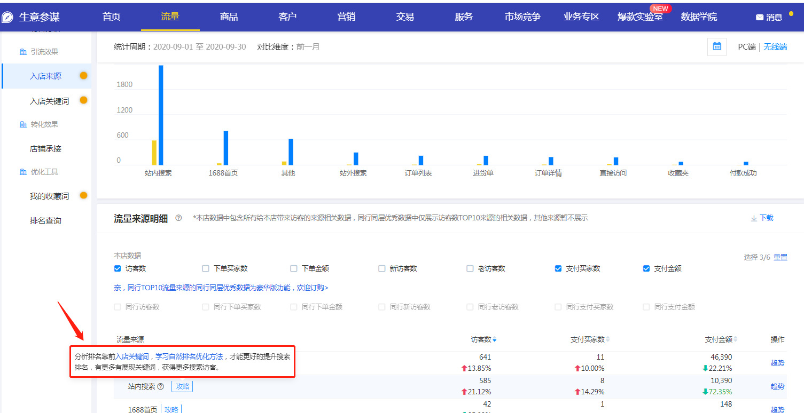Screen dimensions: 804x413
Task: Click the help icon beside 流量来源明细 title
Action: click(178, 218)
